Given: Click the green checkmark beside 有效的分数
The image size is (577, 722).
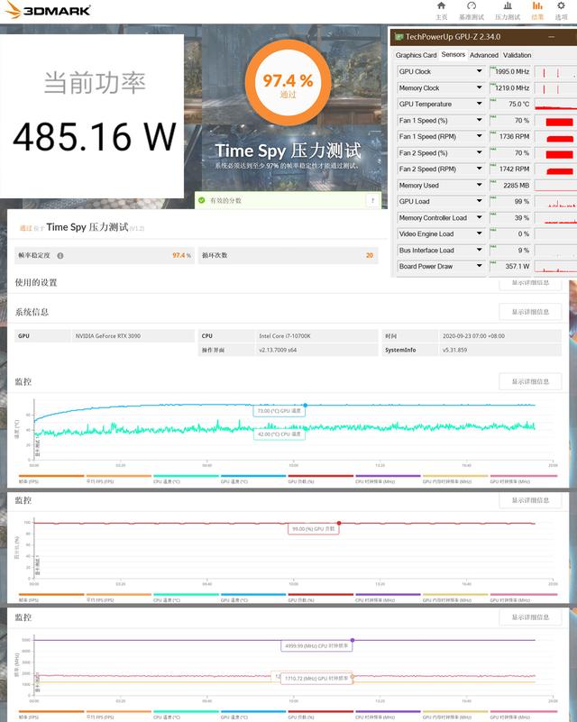Looking at the screenshot, I should pos(201,200).
